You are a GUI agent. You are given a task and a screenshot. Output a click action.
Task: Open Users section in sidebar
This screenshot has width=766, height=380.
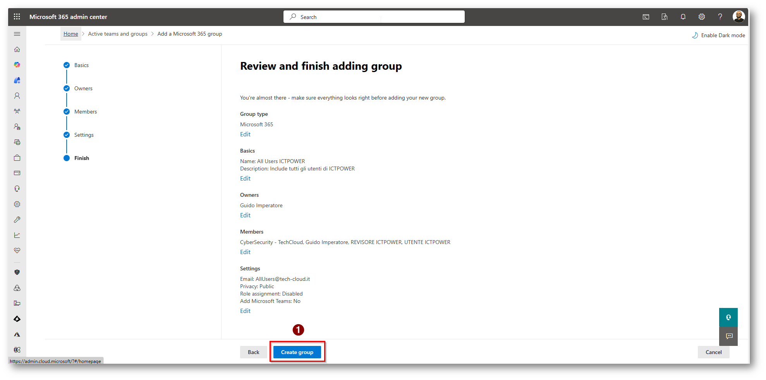coord(17,96)
